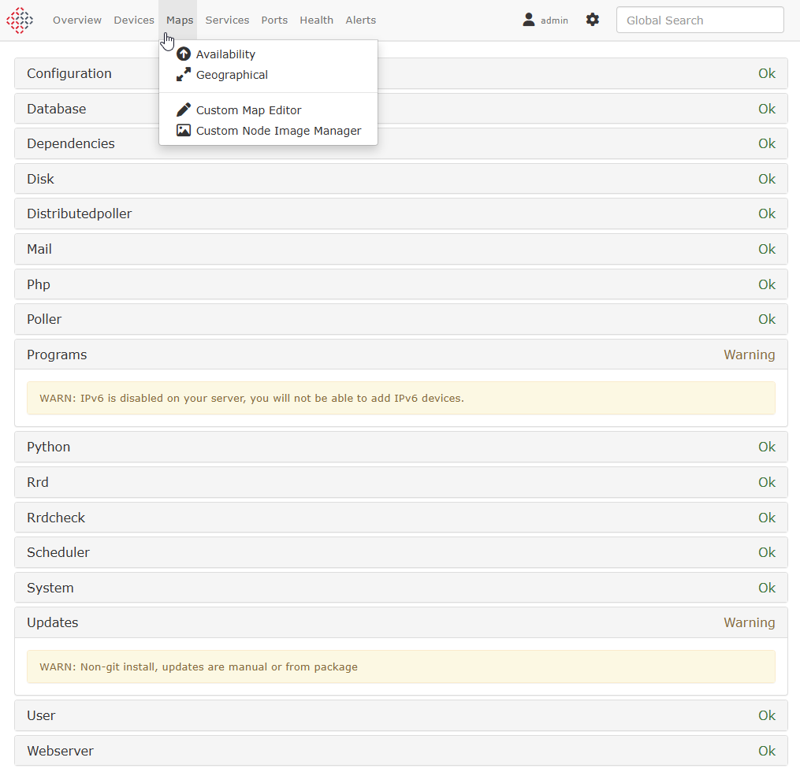Click the Custom Map Editor pencil icon

coord(184,110)
